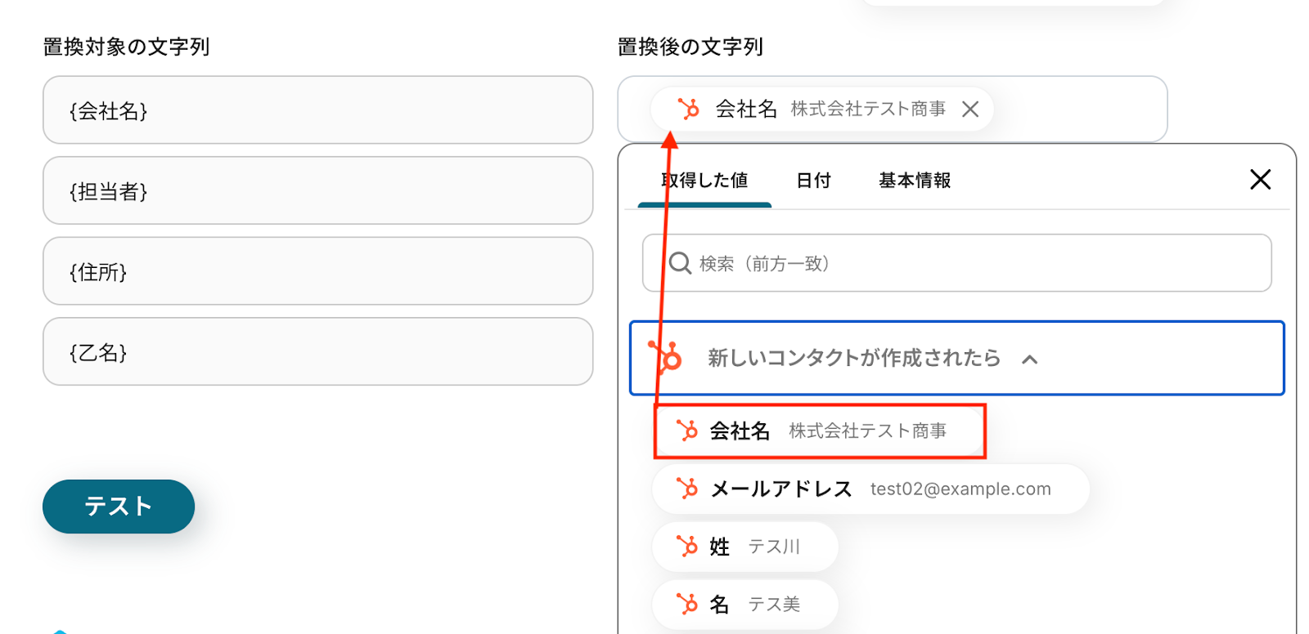Image resolution: width=1309 pixels, height=634 pixels.
Task: Open the 基本情報 tab
Action: pyautogui.click(x=915, y=181)
